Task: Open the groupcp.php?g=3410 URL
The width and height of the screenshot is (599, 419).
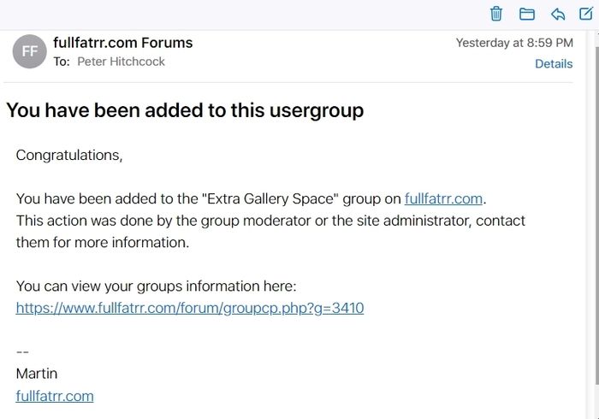Action: tap(190, 308)
